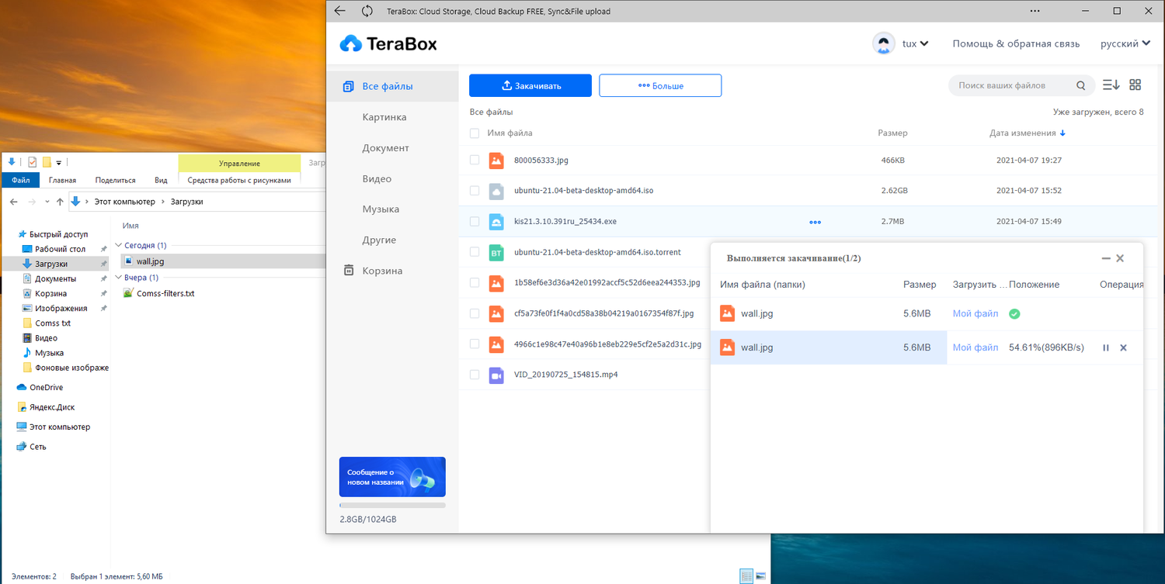Image resolution: width=1165 pixels, height=584 pixels.
Task: Click the TeraBox cloud logo
Action: (x=351, y=43)
